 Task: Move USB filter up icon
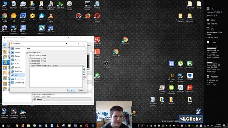84,77
